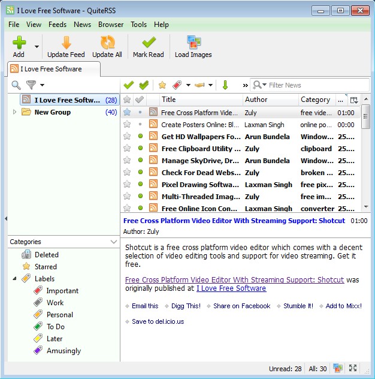Open the dropdown arrow beside Add button
The height and width of the screenshot is (379, 375).
(37, 46)
